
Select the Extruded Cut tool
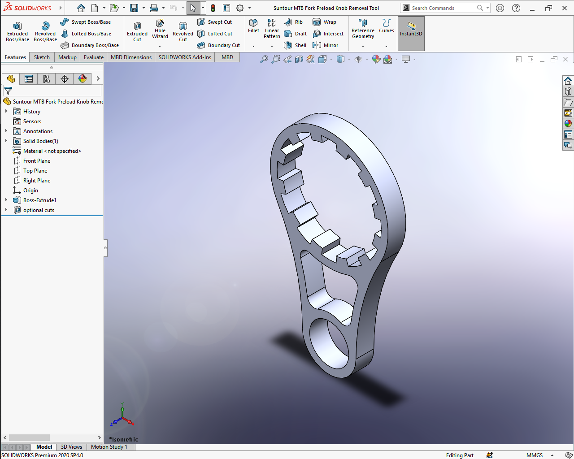pos(137,32)
